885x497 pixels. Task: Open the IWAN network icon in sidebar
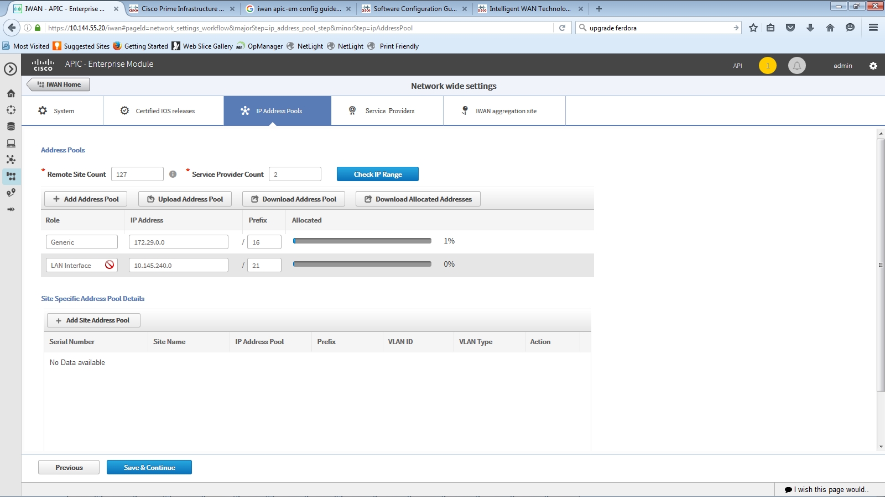pos(11,176)
